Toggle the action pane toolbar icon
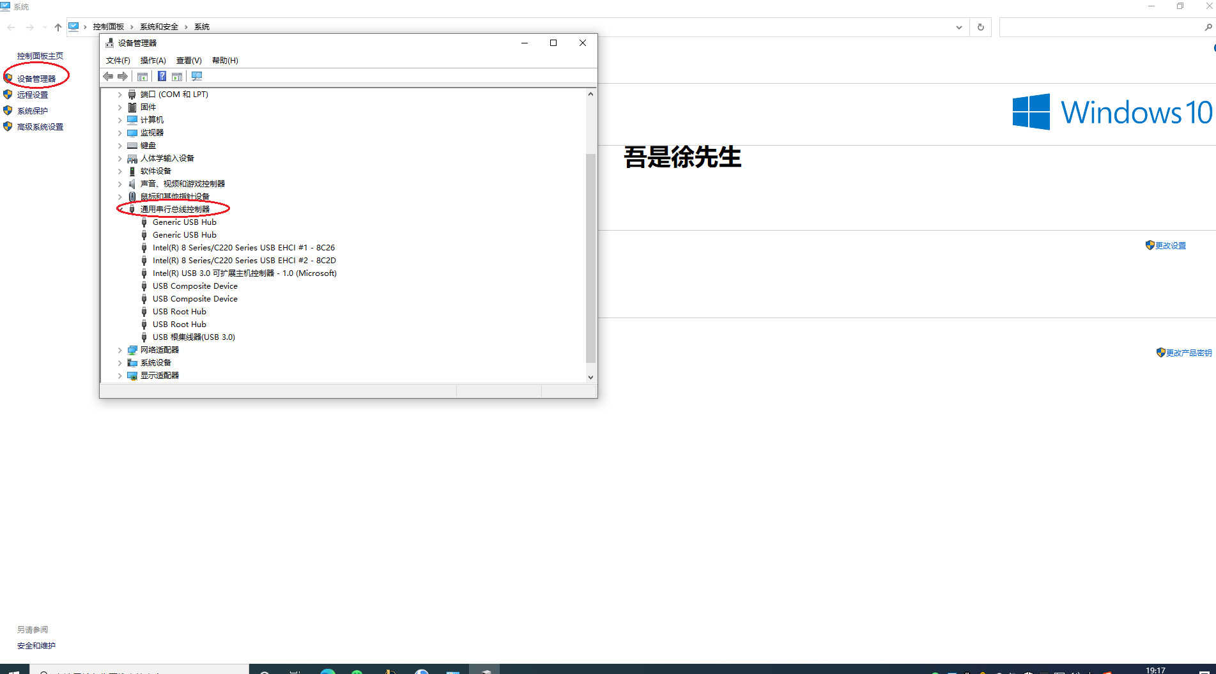 click(x=177, y=77)
